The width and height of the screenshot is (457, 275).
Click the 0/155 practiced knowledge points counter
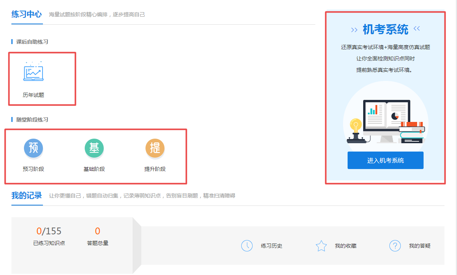[49, 231]
